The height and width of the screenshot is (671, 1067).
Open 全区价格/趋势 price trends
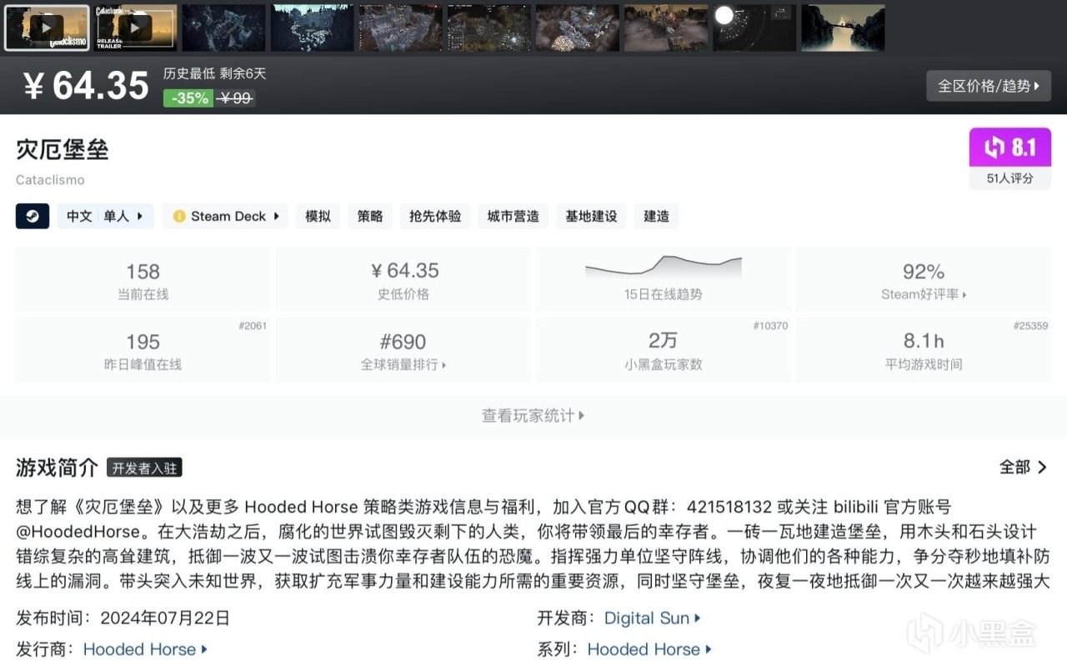[989, 86]
